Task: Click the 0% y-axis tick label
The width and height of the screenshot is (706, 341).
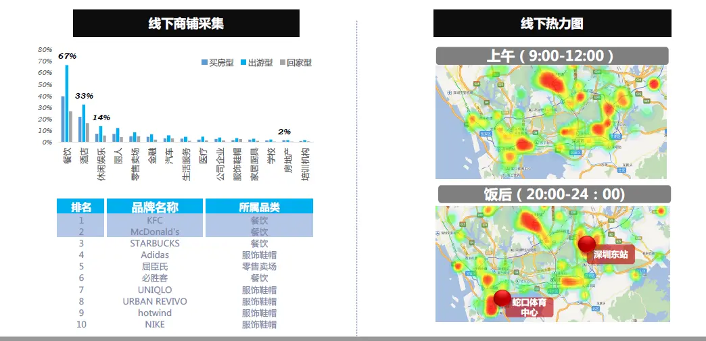Action: tap(47, 142)
